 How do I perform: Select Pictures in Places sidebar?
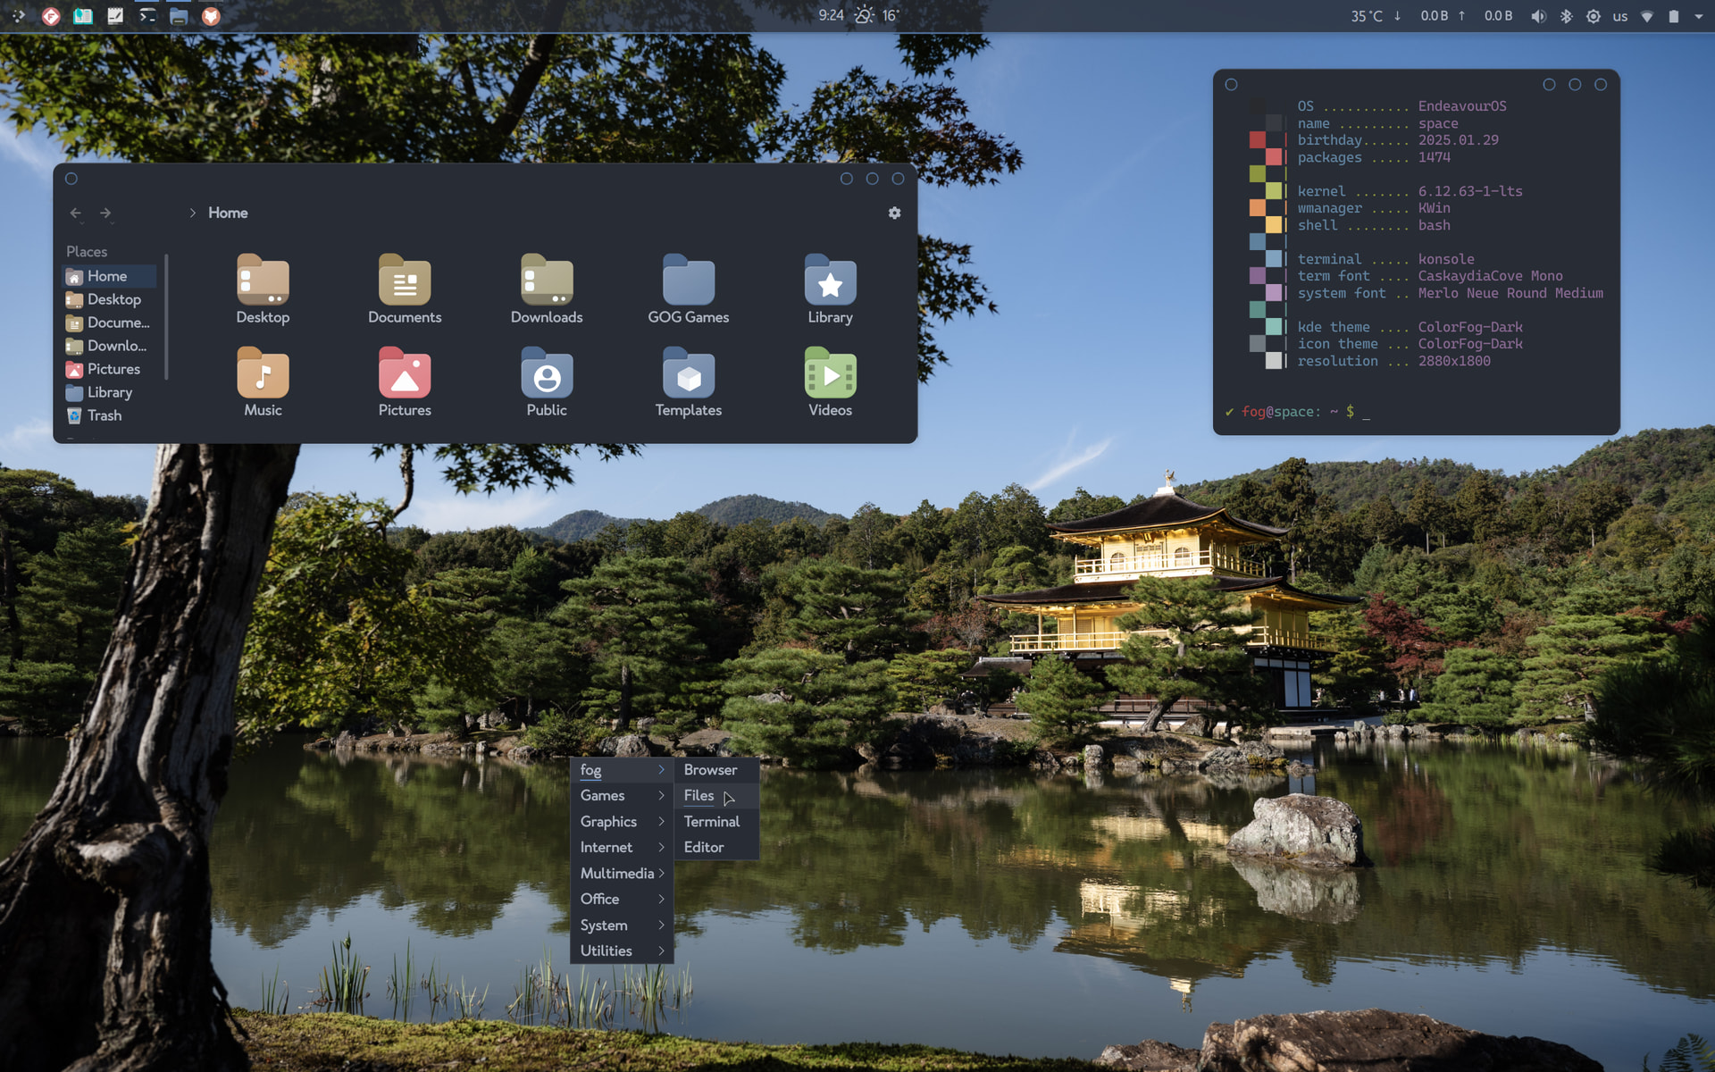click(113, 369)
